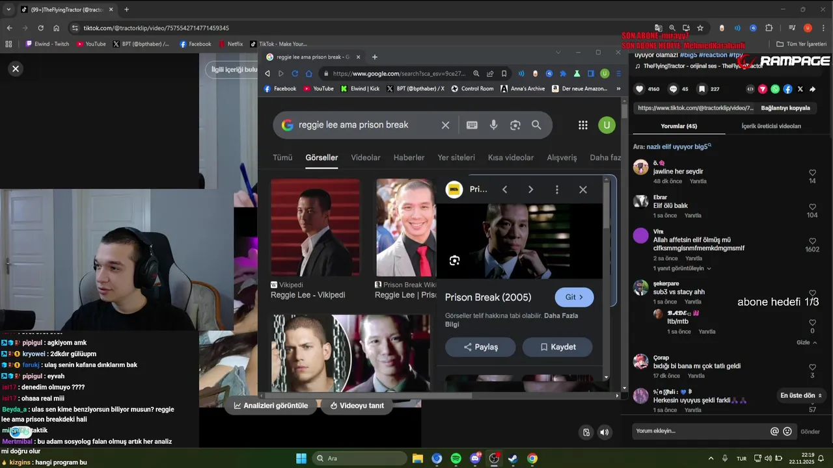Start Google voice search via microphone icon
The width and height of the screenshot is (833, 468).
pyautogui.click(x=494, y=125)
